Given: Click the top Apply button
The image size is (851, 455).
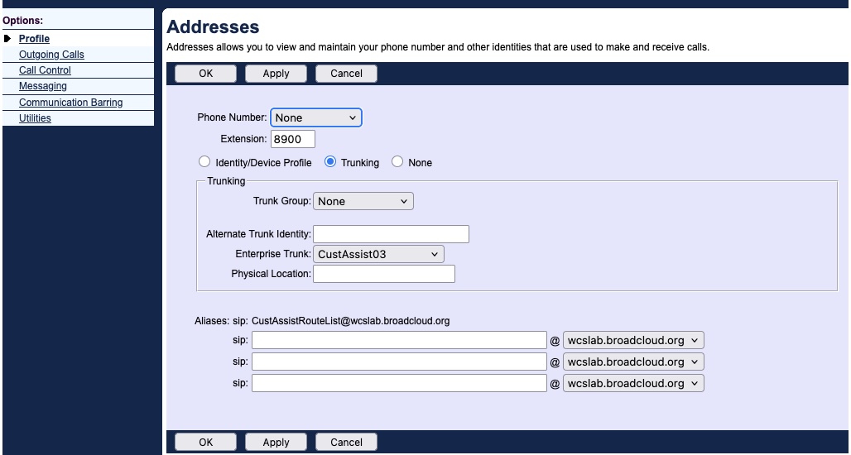Looking at the screenshot, I should click(276, 73).
